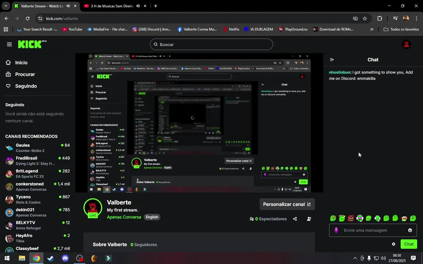
Task: Open PlayGround.ru bookmark
Action: (x=293, y=29)
